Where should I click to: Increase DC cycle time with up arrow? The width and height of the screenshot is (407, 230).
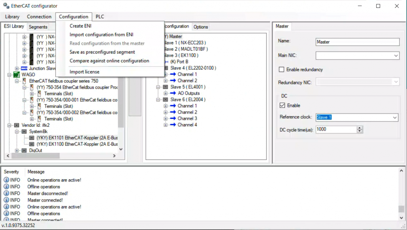click(360, 128)
